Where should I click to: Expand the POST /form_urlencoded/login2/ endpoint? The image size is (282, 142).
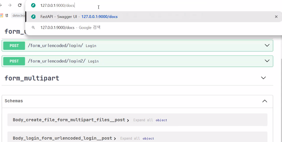point(137,61)
